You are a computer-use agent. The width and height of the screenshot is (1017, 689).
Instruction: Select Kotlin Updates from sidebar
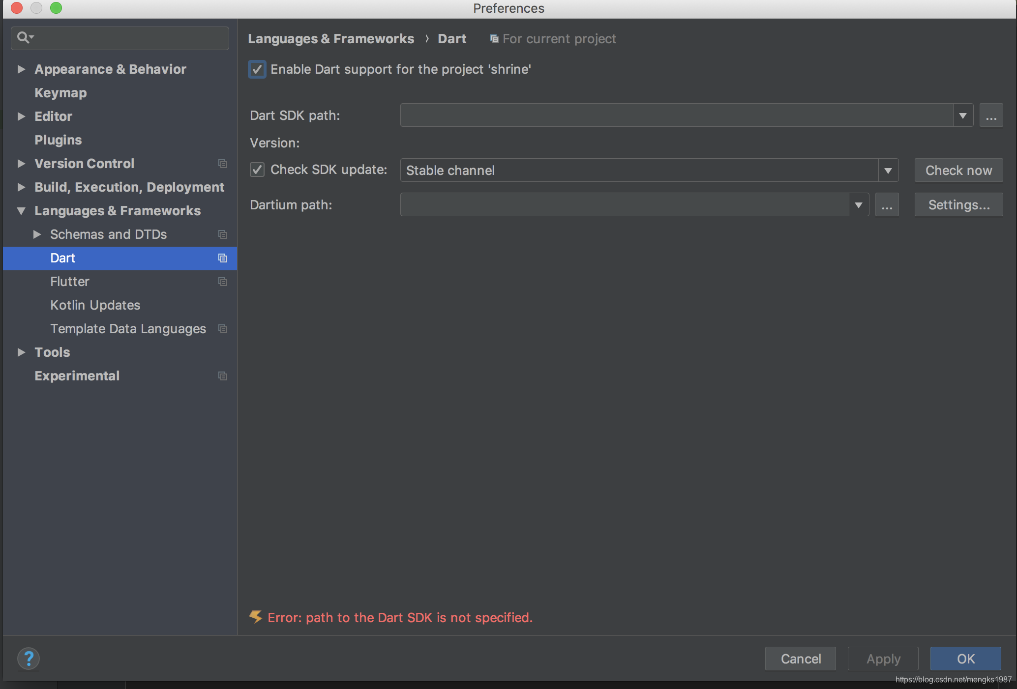pyautogui.click(x=94, y=304)
